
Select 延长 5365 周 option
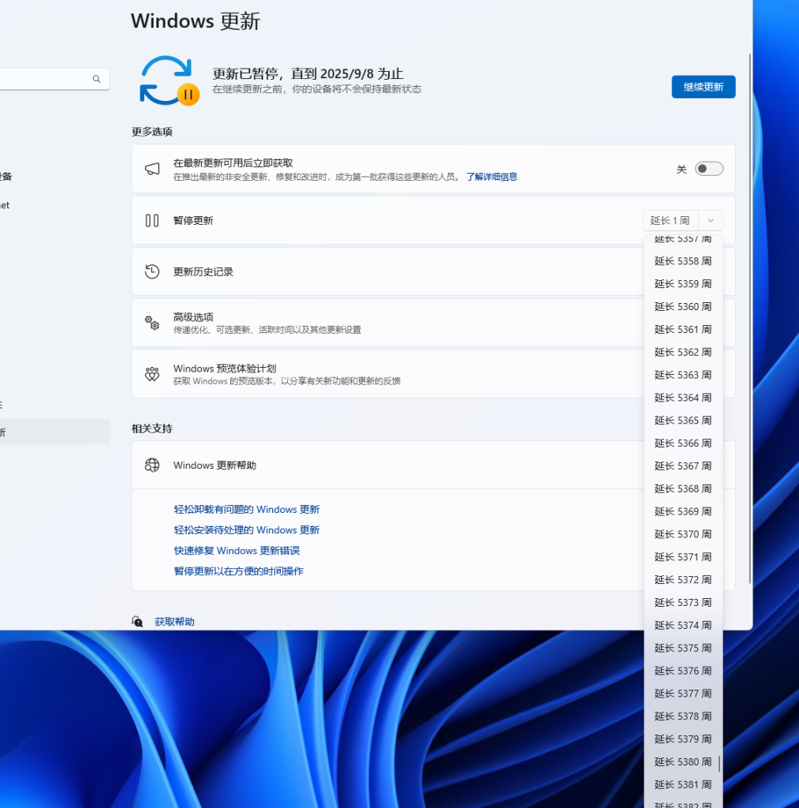click(x=683, y=421)
